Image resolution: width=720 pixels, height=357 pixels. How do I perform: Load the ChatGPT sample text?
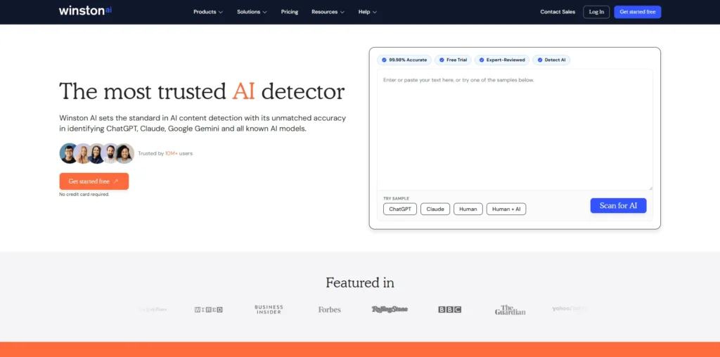click(400, 209)
